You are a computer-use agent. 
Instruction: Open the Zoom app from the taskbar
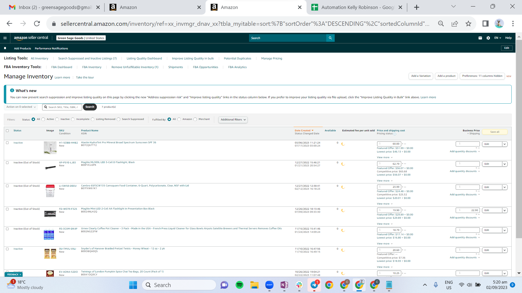(269, 285)
